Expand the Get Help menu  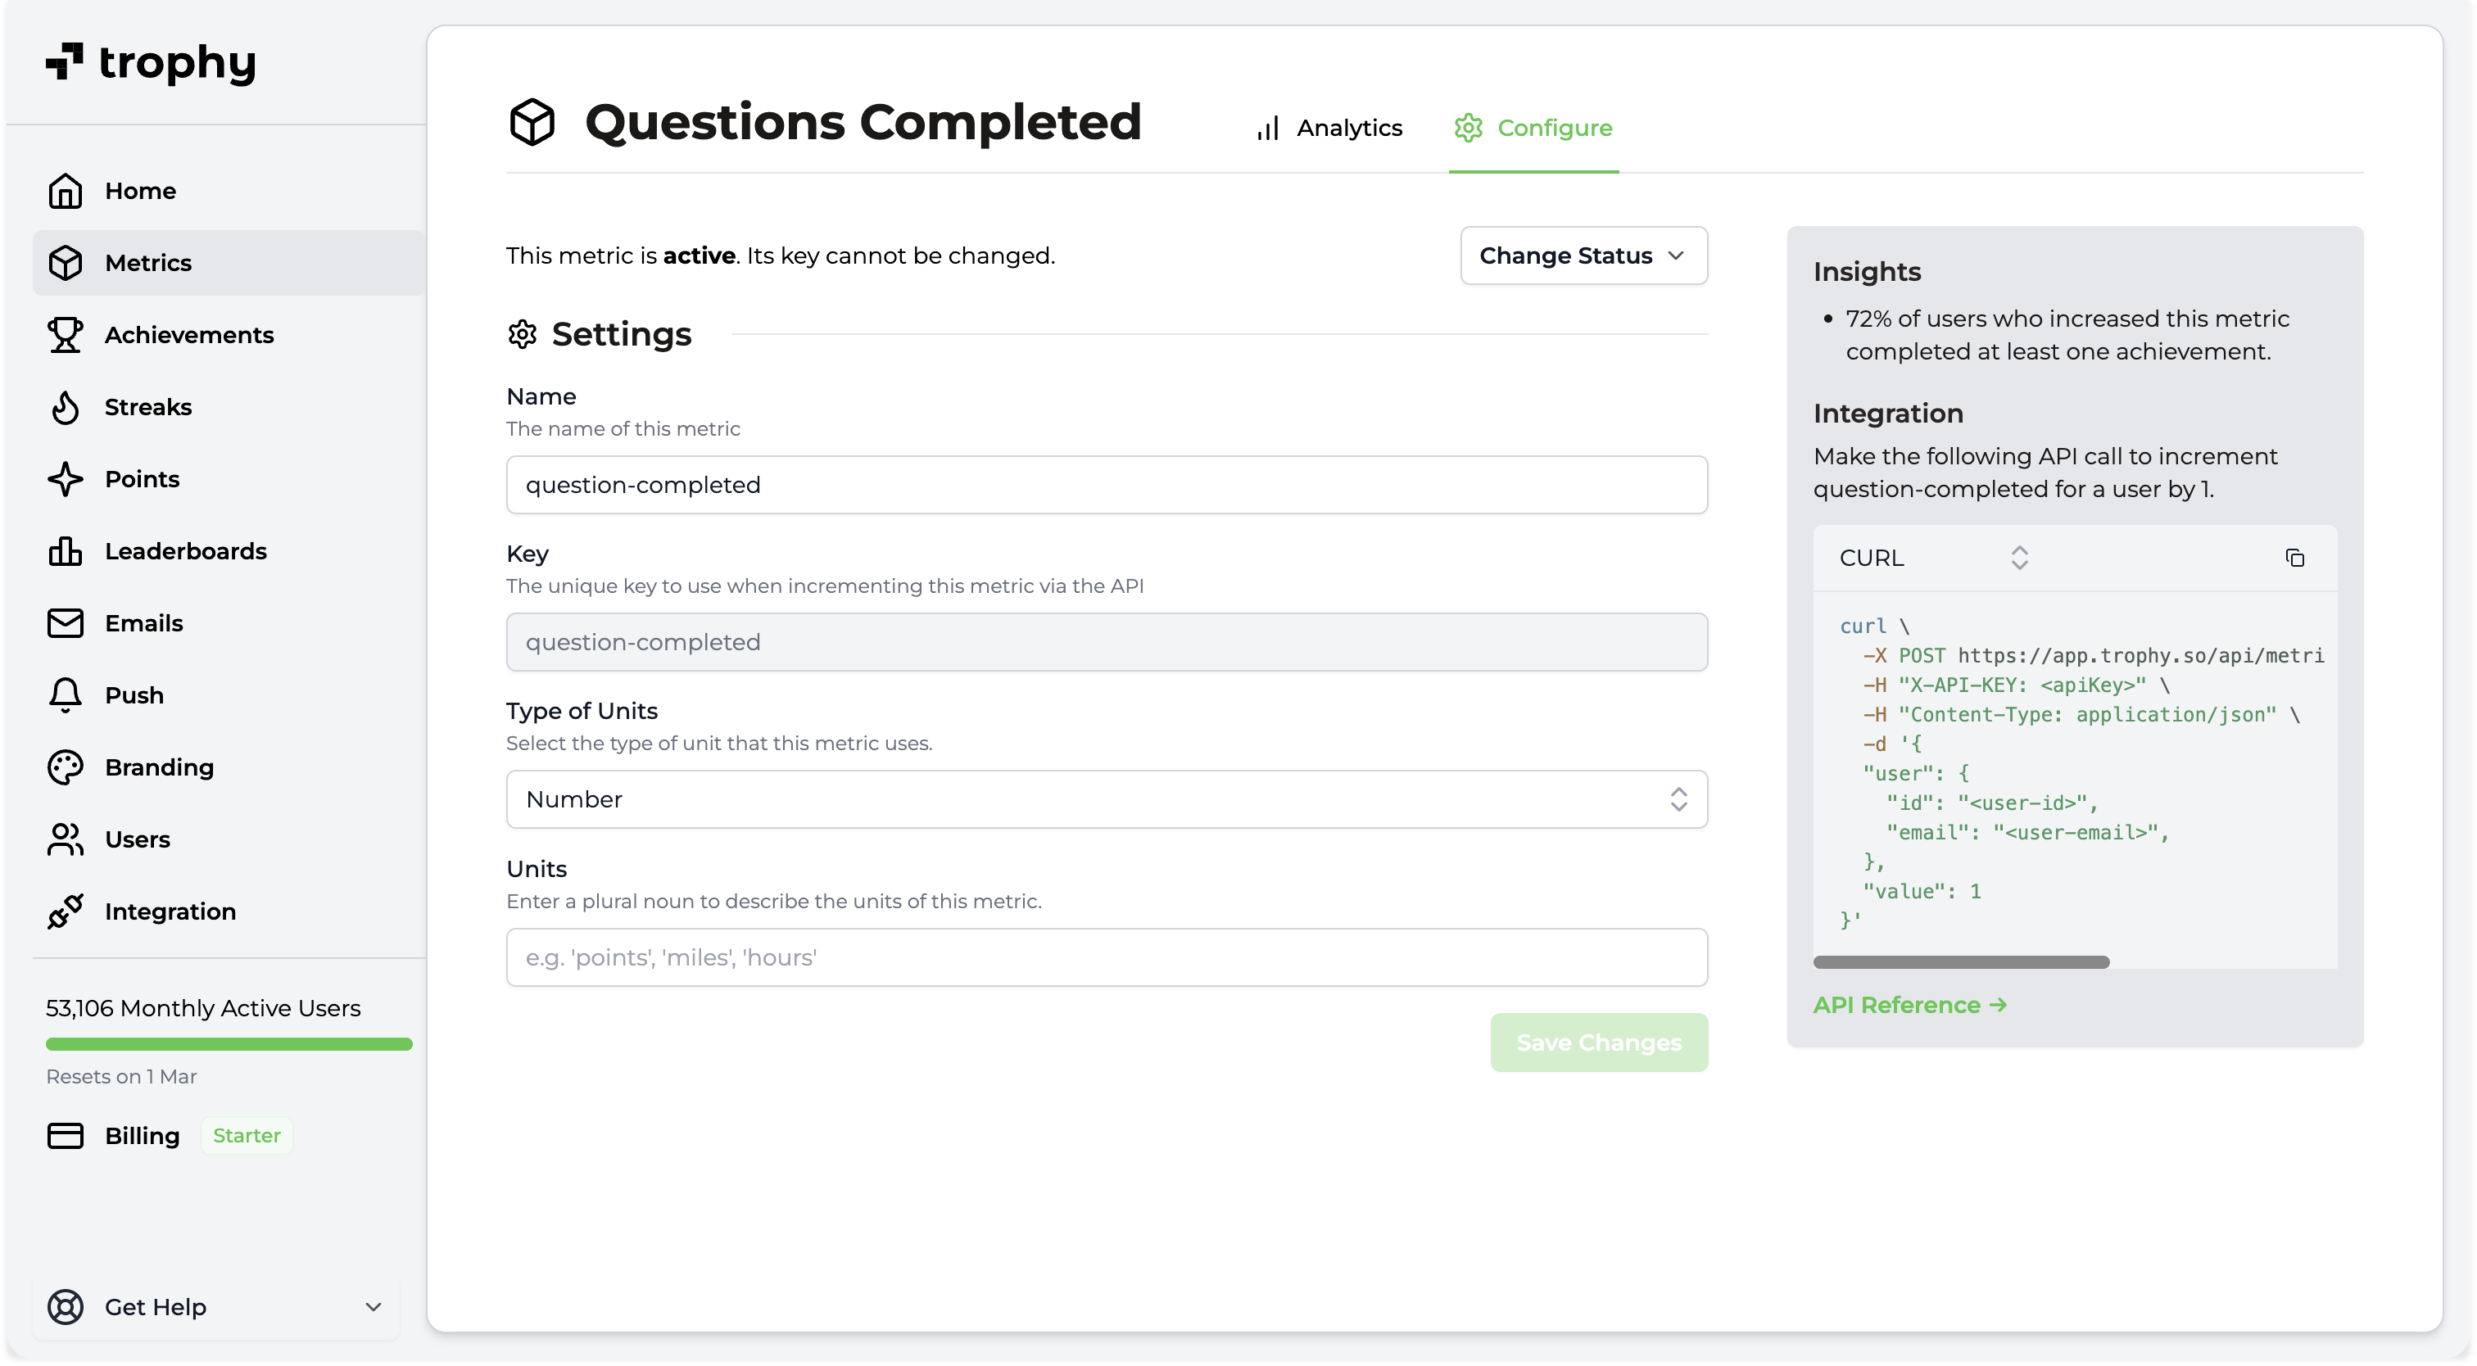(x=215, y=1306)
